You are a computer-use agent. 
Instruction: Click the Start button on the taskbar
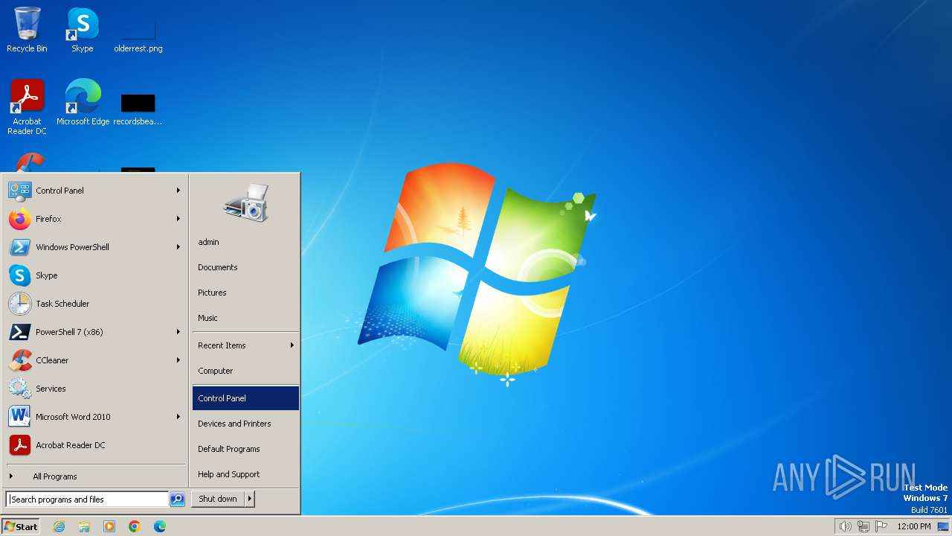(21, 526)
